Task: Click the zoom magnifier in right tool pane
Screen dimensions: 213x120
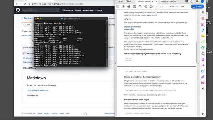Action: pos(203,13)
